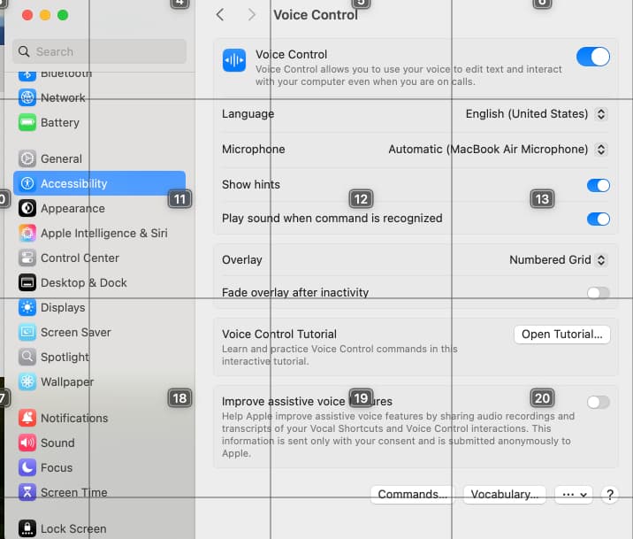Click the Screen Saver icon
This screenshot has height=539, width=633.
27,332
